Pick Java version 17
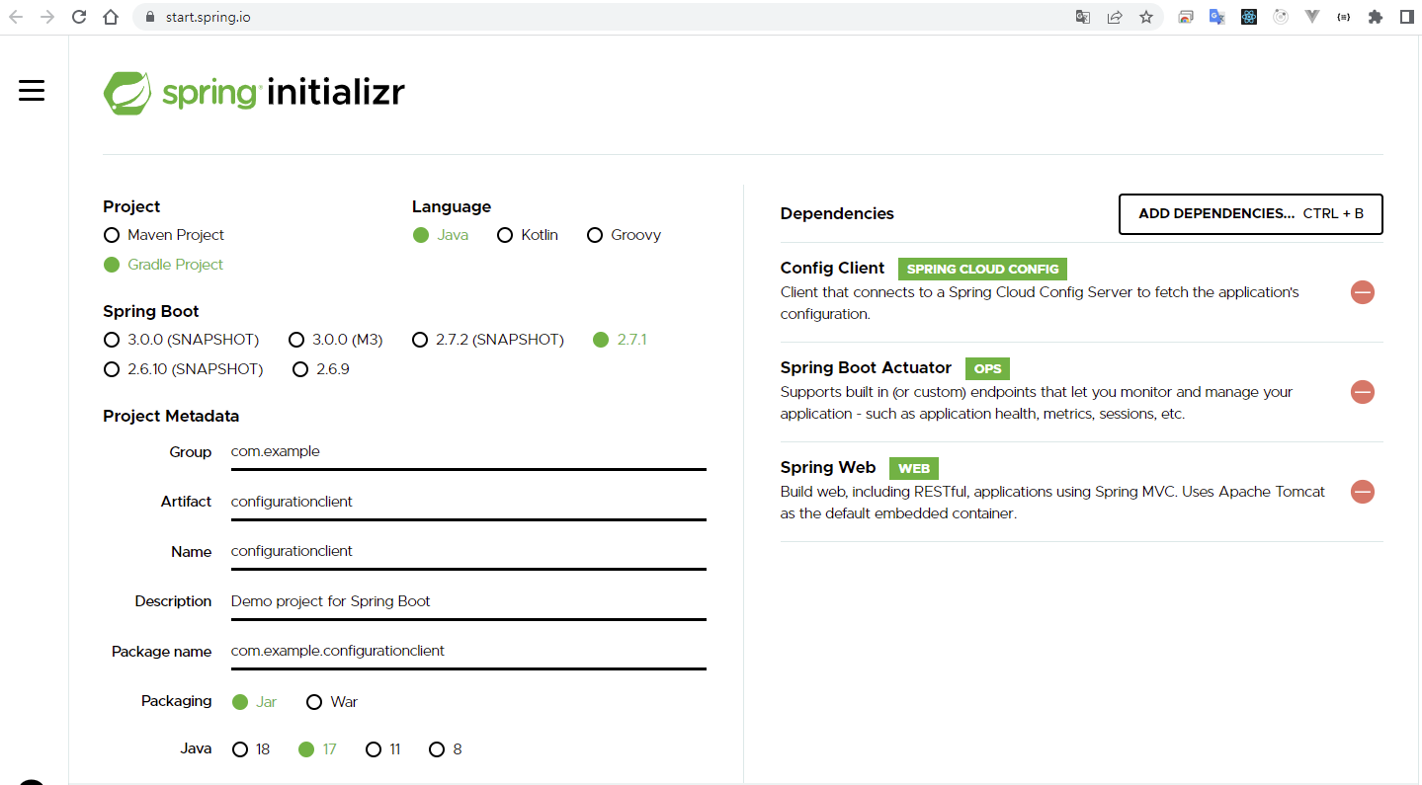 pyautogui.click(x=317, y=749)
